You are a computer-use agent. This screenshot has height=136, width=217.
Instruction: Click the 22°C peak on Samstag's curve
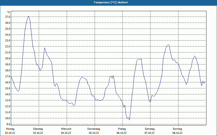(168, 45)
